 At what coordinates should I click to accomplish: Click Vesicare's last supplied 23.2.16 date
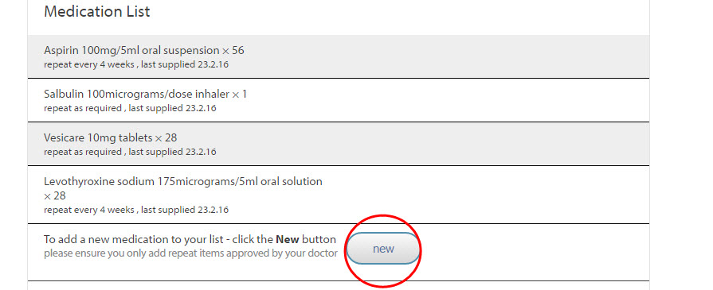click(172, 152)
